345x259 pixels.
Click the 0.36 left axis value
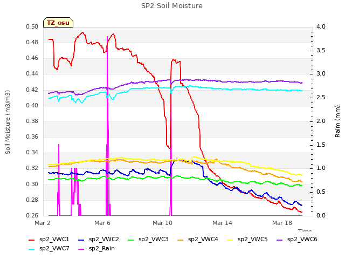pos(32,137)
